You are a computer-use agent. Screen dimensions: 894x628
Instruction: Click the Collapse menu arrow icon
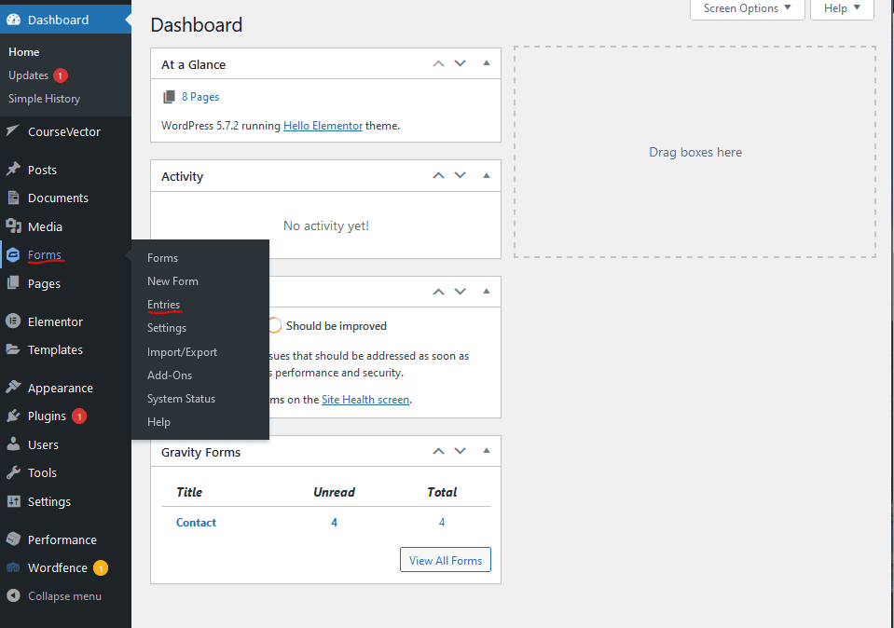(13, 595)
